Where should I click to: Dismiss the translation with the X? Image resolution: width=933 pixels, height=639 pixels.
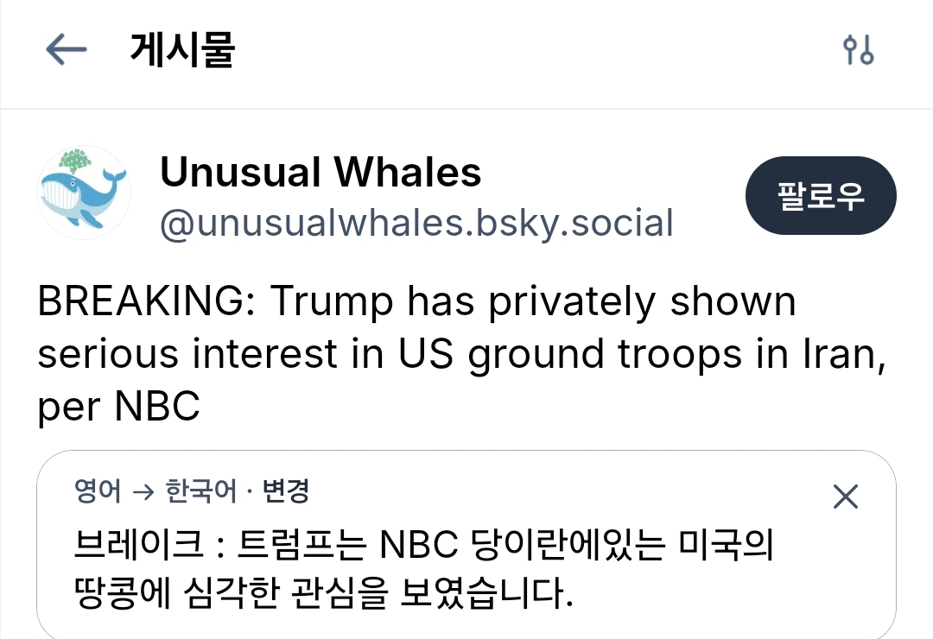[844, 497]
